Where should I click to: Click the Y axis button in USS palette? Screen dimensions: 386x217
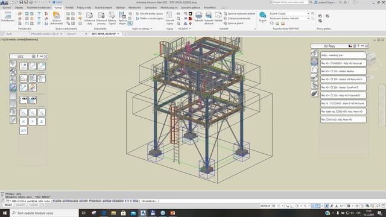coord(33,122)
